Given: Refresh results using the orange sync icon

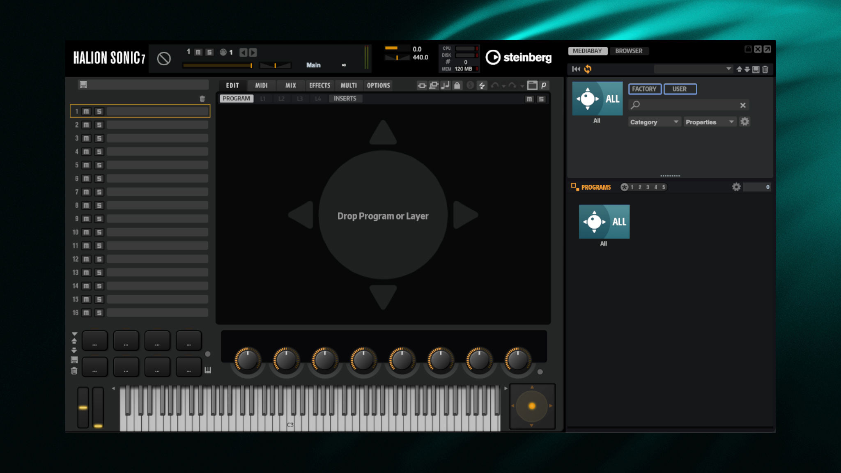Looking at the screenshot, I should click(588, 69).
